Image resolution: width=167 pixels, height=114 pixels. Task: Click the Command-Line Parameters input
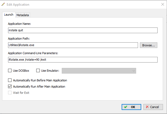(83, 60)
